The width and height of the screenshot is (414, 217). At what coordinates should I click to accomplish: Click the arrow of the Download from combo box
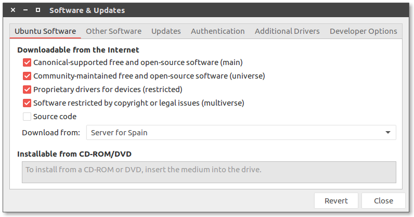pyautogui.click(x=388, y=132)
